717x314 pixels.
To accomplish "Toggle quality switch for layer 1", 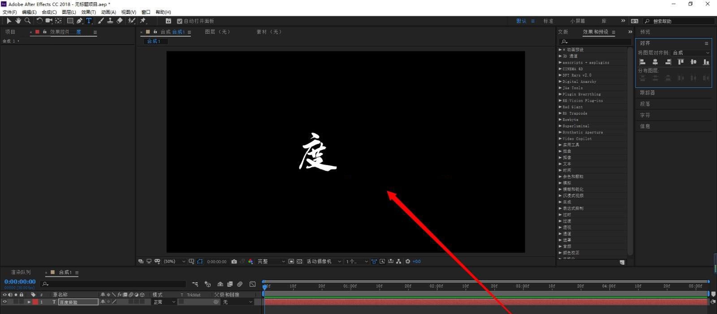I will coord(114,302).
